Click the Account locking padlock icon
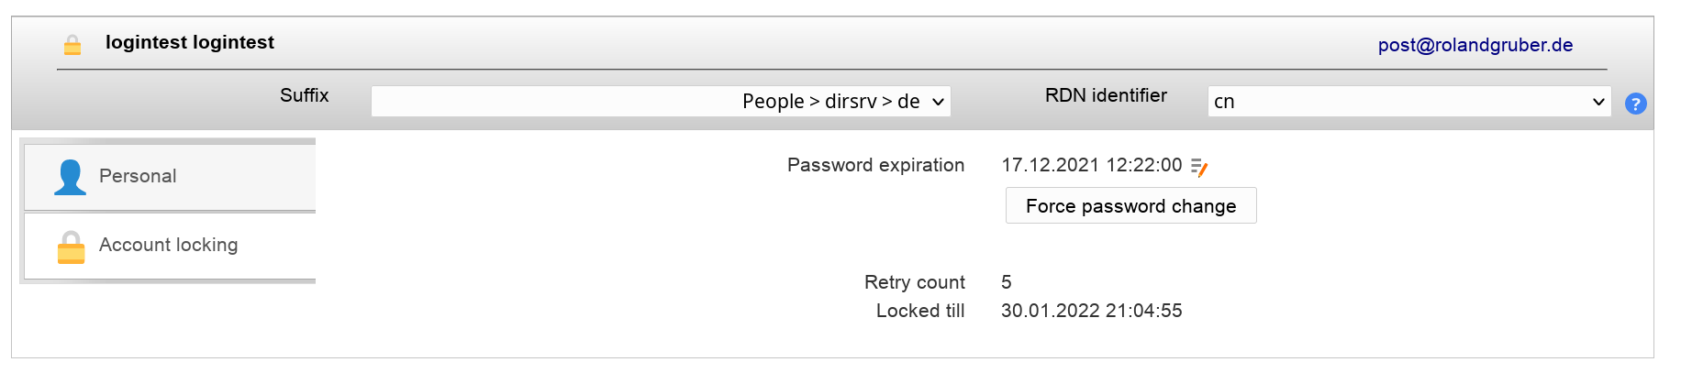Image resolution: width=1681 pixels, height=384 pixels. [x=71, y=247]
